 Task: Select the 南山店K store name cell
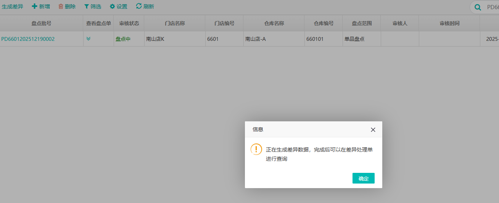(x=175, y=39)
